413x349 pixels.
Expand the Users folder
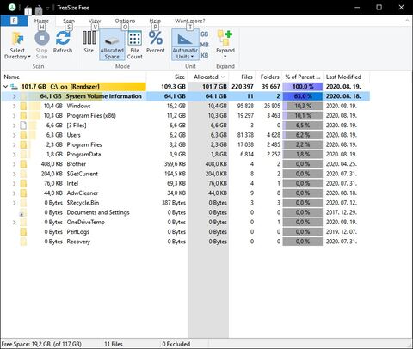coord(14,135)
